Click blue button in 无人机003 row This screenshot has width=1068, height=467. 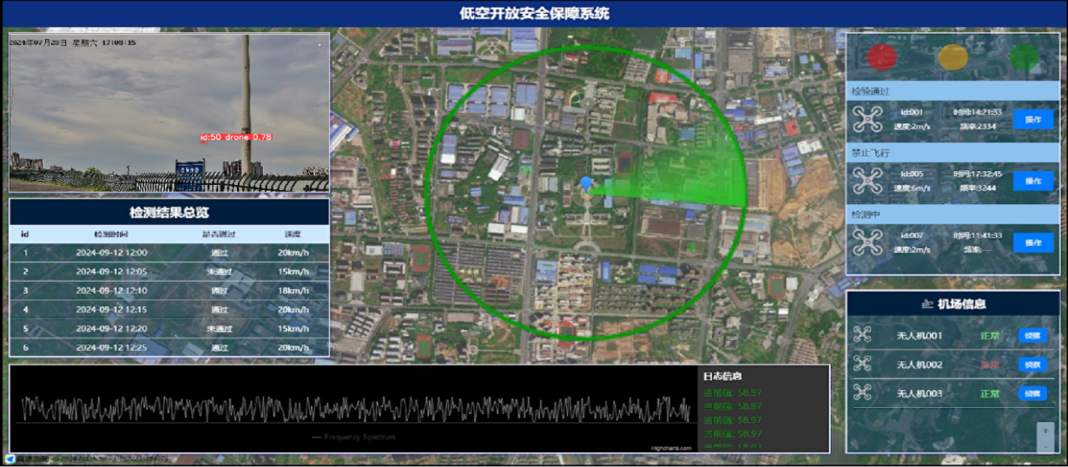point(1032,393)
